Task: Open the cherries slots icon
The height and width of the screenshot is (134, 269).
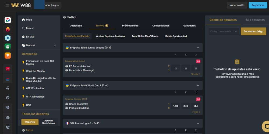Action: [8, 88]
